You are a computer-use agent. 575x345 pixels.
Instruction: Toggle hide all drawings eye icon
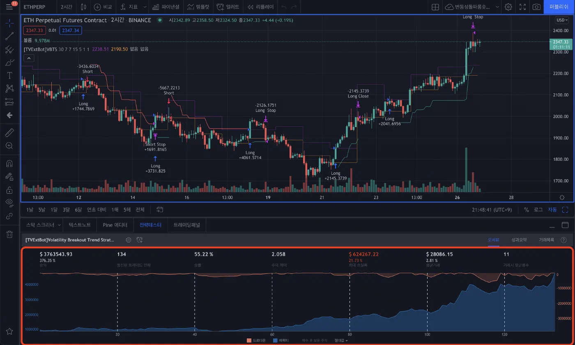tap(9, 202)
